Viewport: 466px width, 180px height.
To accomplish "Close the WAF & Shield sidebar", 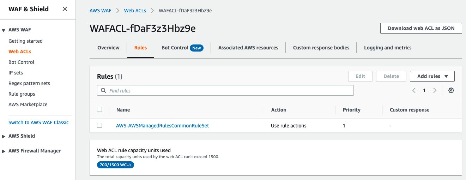I will click(x=65, y=9).
